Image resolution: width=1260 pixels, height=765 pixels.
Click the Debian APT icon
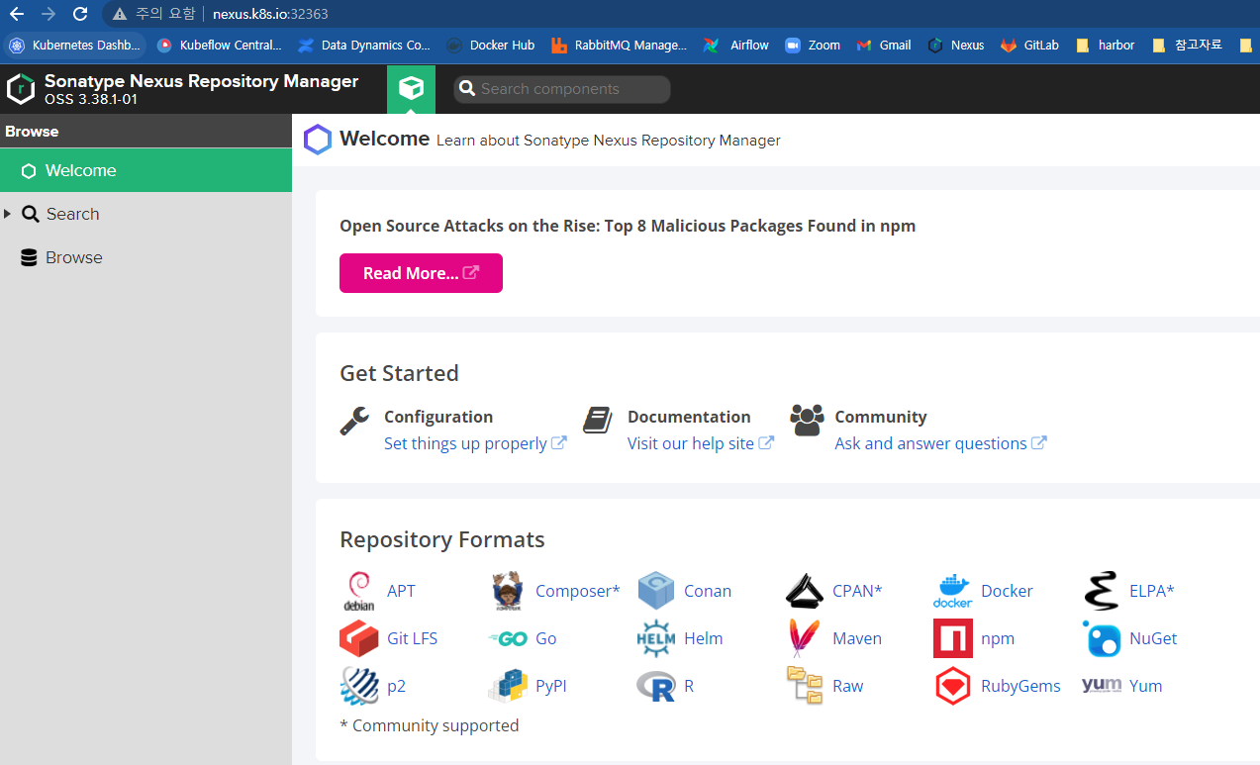click(358, 591)
